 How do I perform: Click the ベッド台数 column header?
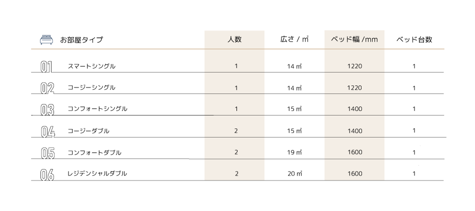click(414, 39)
